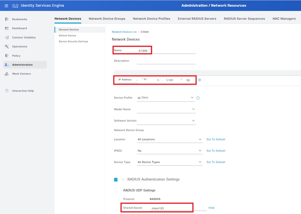Open the Device Type dropdown

click(170, 162)
